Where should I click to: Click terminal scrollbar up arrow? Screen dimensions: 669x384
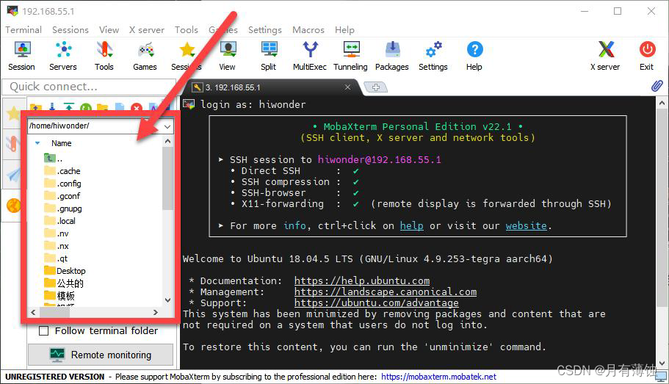(662, 102)
